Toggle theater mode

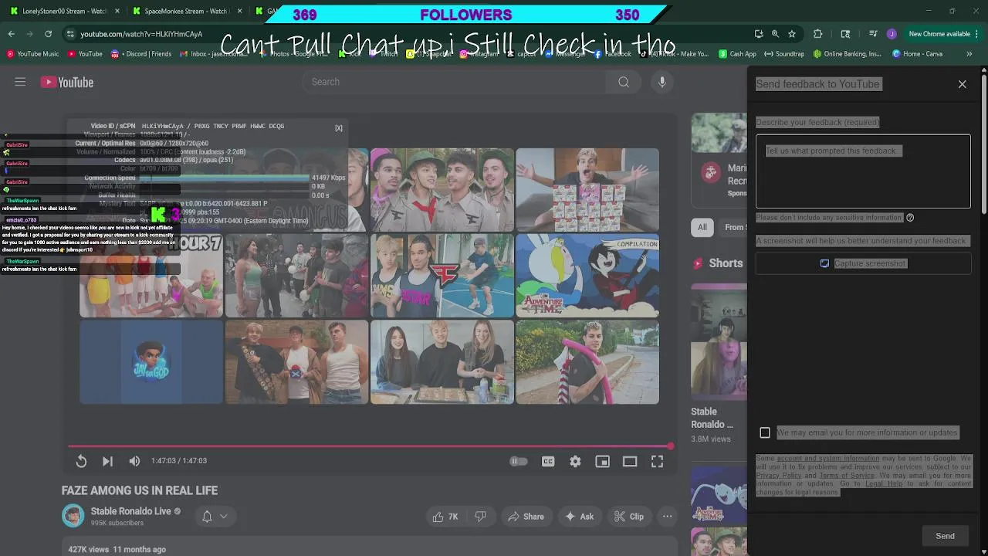tap(630, 461)
